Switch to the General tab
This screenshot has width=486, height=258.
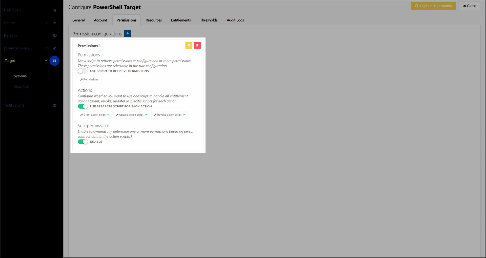tap(78, 20)
